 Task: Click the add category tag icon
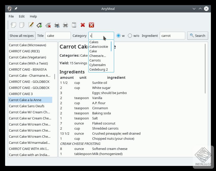pyautogui.click(x=39, y=25)
